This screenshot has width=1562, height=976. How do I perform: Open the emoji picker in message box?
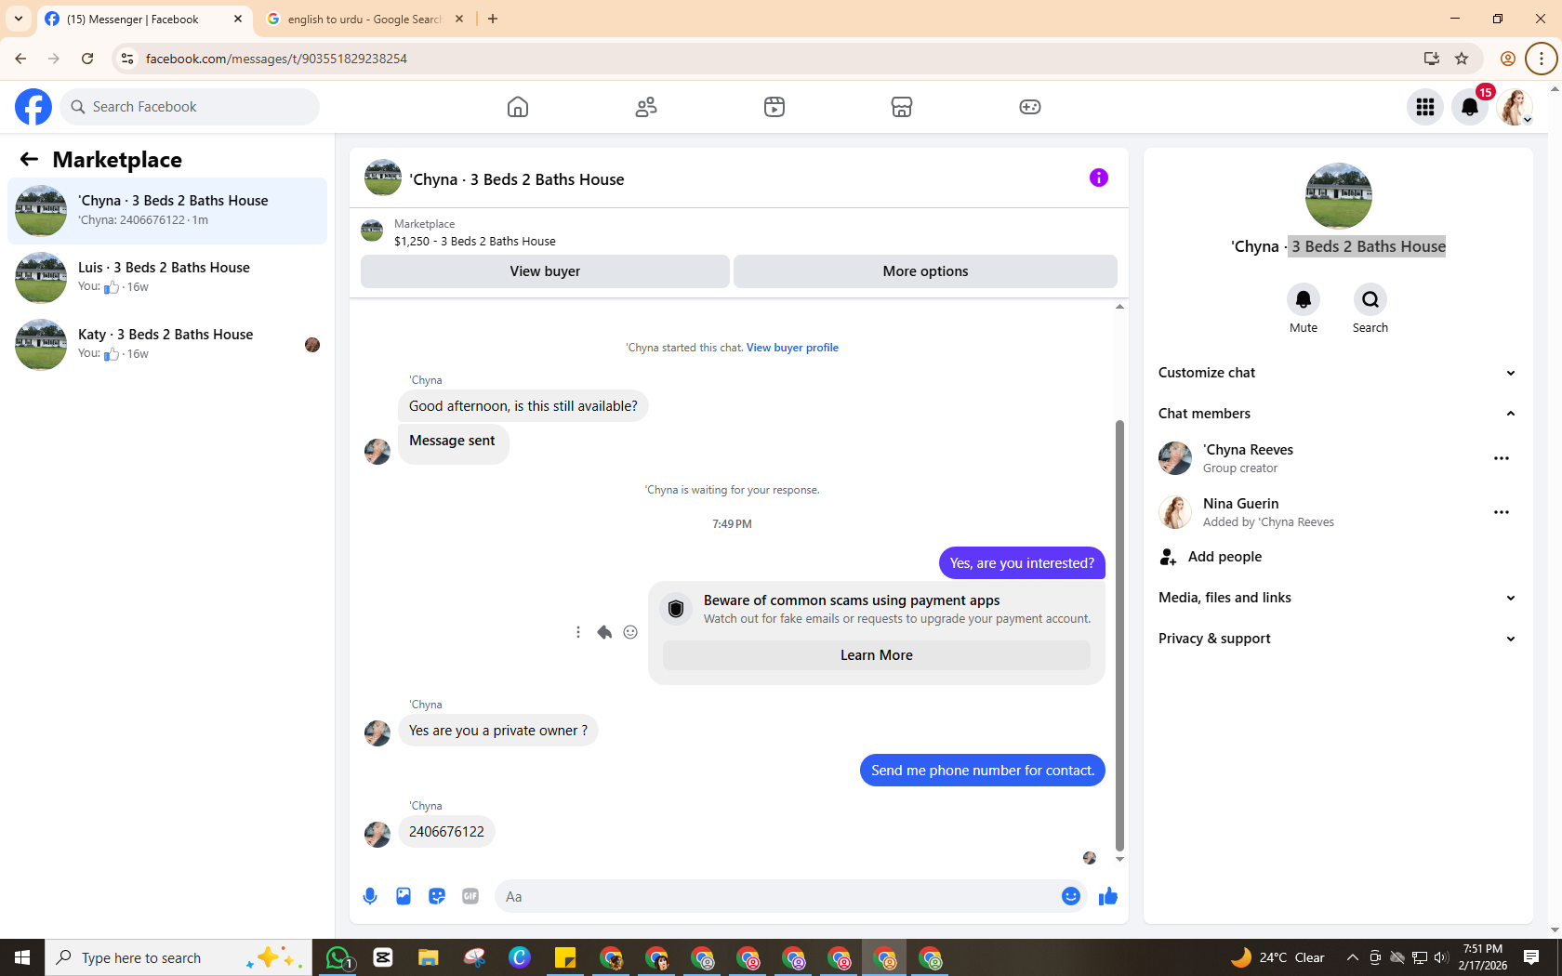coord(1071,896)
